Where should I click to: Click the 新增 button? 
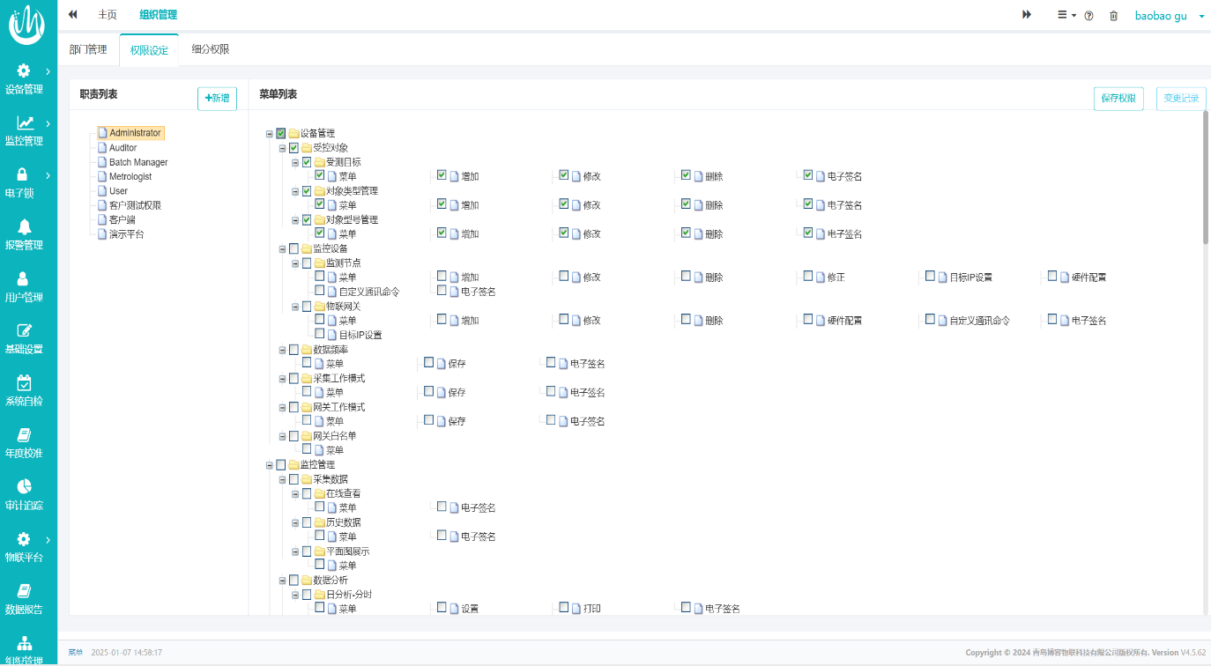click(217, 99)
